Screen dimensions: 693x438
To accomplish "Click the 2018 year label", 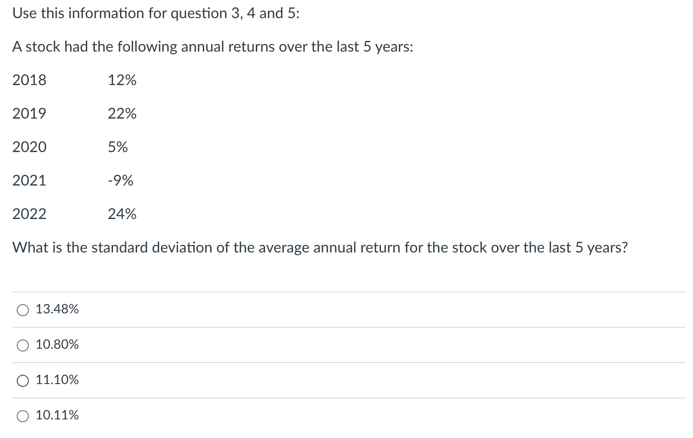I will pyautogui.click(x=29, y=80).
